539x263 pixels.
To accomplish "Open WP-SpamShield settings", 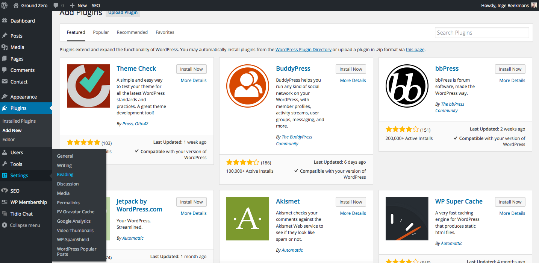I will (x=73, y=240).
